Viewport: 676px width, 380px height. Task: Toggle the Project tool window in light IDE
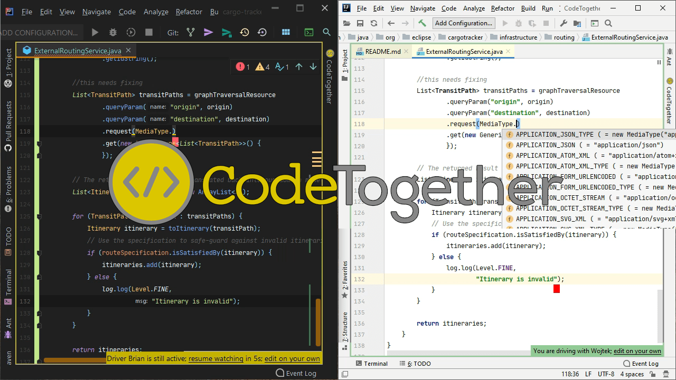click(x=345, y=65)
